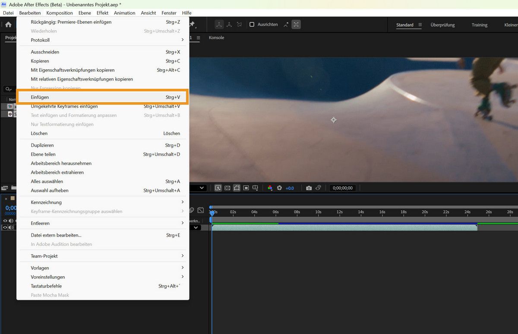The image size is (518, 334).
Task: Expand the Vorlagen submenu
Action: point(103,268)
